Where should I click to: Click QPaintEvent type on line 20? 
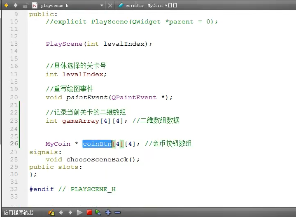pos(134,98)
